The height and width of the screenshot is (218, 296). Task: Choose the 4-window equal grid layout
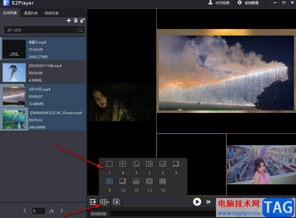tap(123, 164)
